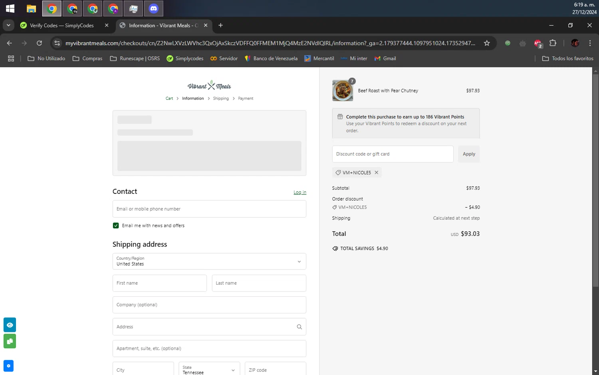This screenshot has height=375, width=599.
Task: Apply the discount code
Action: [469, 154]
